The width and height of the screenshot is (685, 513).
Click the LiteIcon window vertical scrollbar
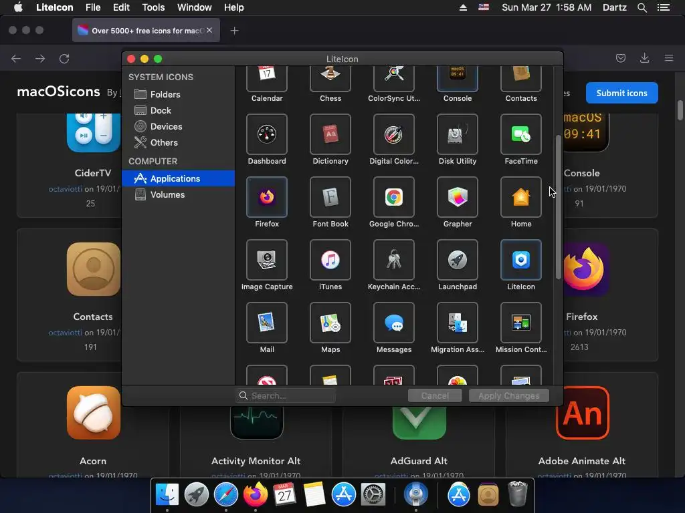pyautogui.click(x=558, y=207)
